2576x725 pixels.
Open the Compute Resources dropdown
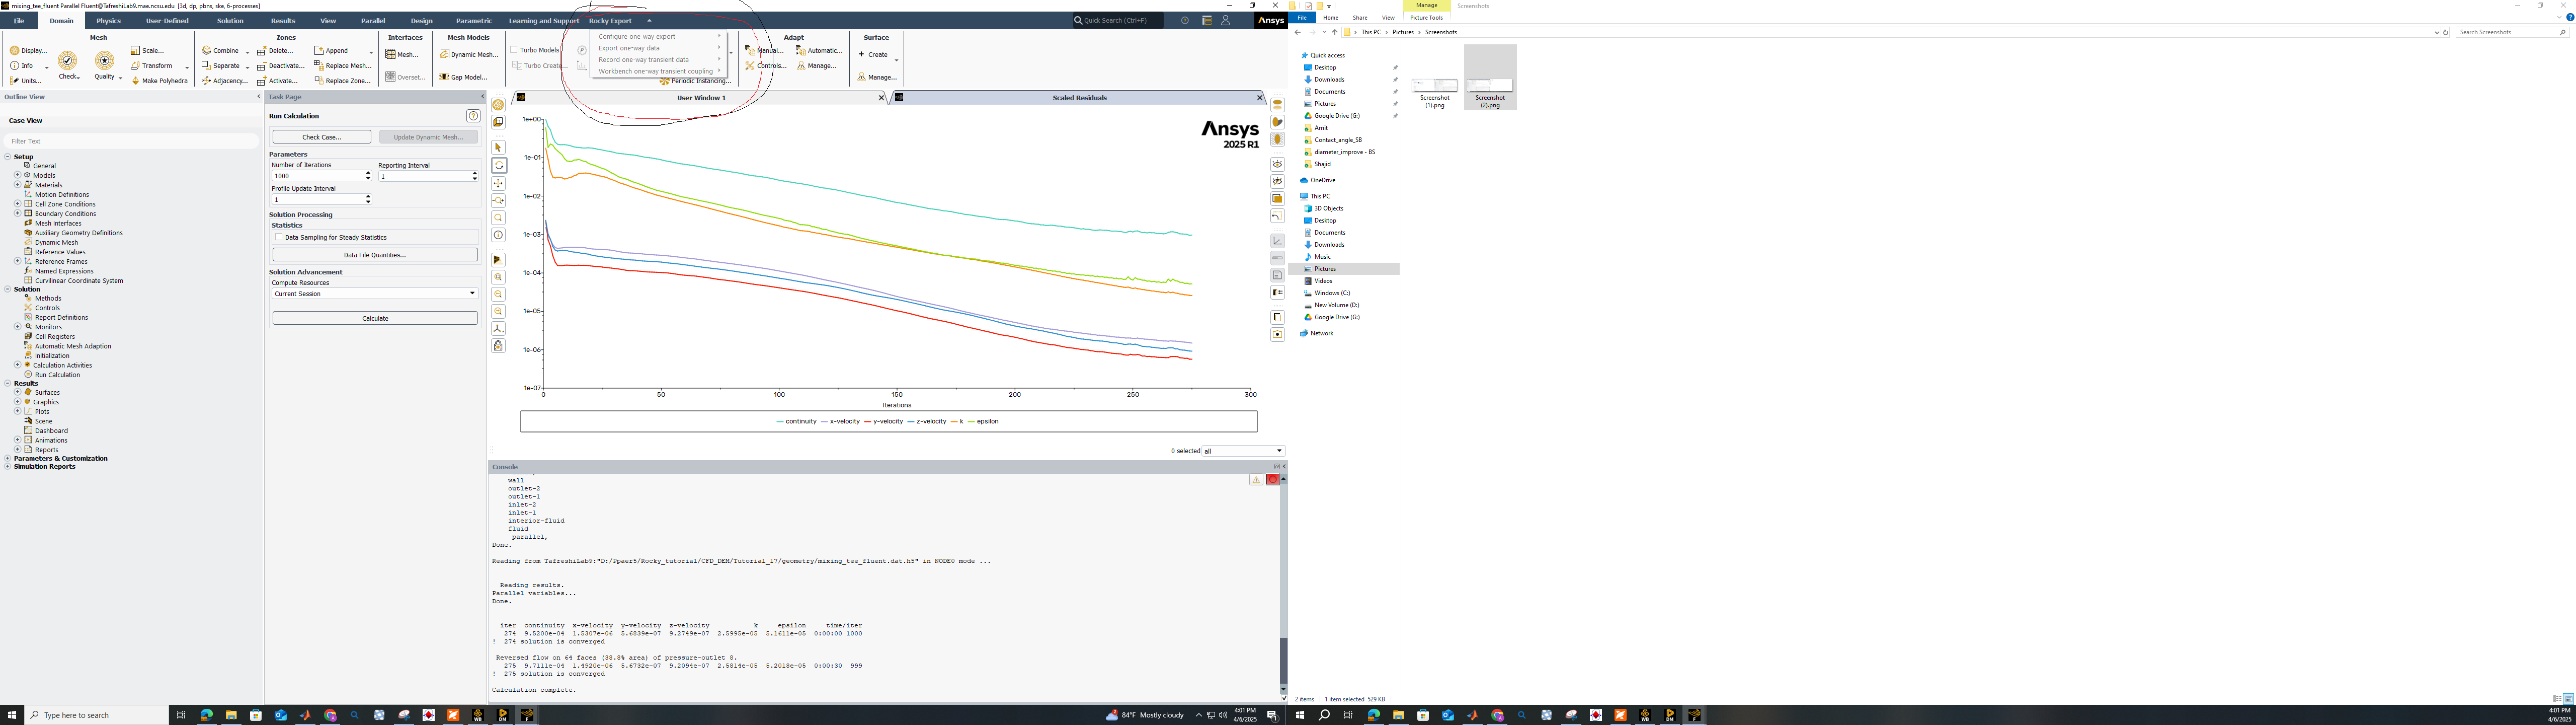(375, 294)
